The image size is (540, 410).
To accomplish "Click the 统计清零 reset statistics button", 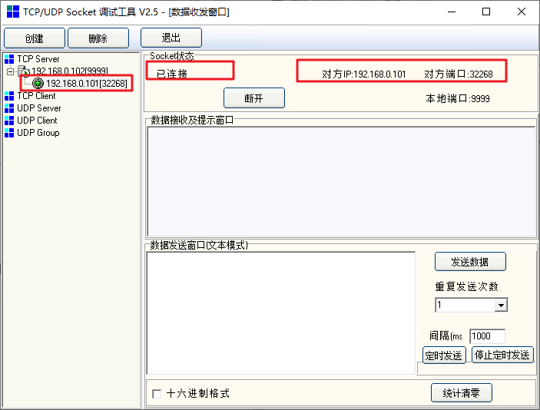I will pos(462,393).
